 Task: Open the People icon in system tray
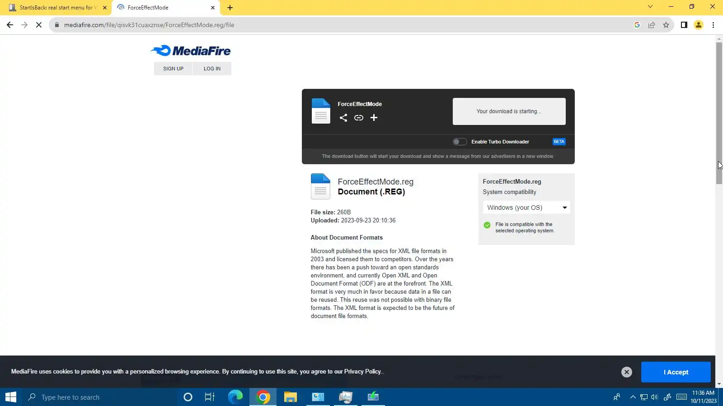click(x=617, y=397)
